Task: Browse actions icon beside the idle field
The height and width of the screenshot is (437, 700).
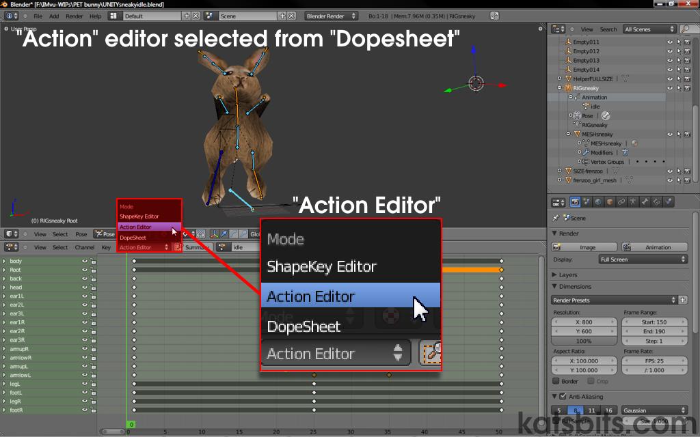Action: pyautogui.click(x=222, y=247)
